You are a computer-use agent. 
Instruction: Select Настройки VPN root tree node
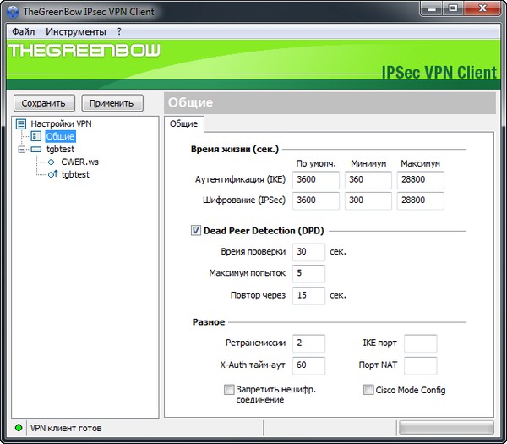pos(61,123)
